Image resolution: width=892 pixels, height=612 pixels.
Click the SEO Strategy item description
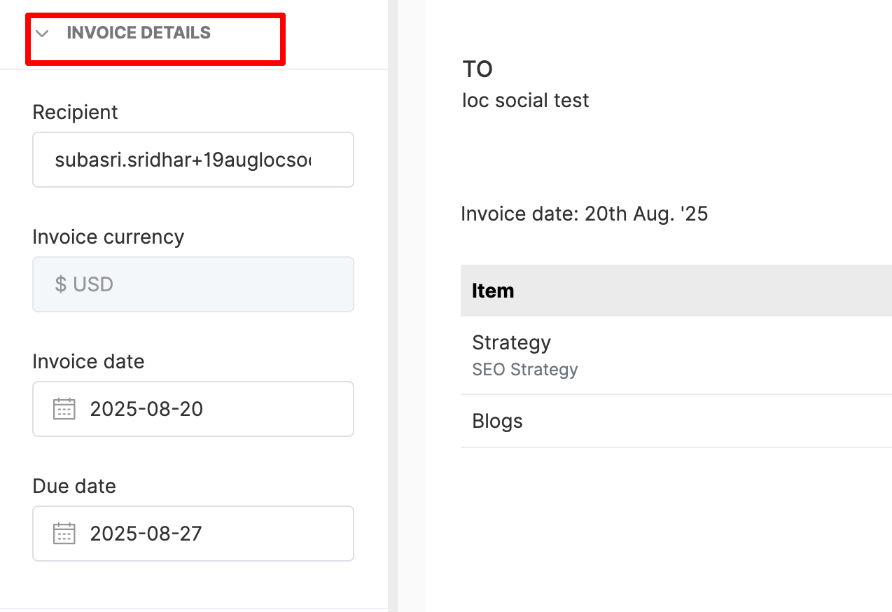[x=524, y=369]
